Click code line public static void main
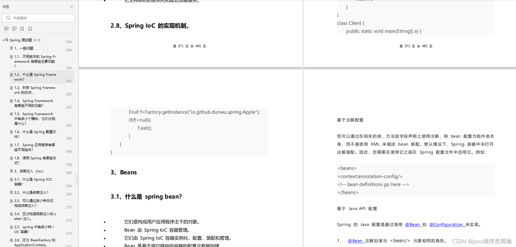This screenshot has height=247, width=516. (384, 31)
